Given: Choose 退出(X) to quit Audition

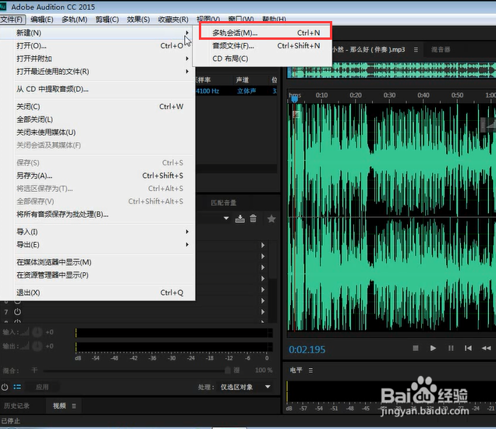Looking at the screenshot, I should (x=97, y=292).
